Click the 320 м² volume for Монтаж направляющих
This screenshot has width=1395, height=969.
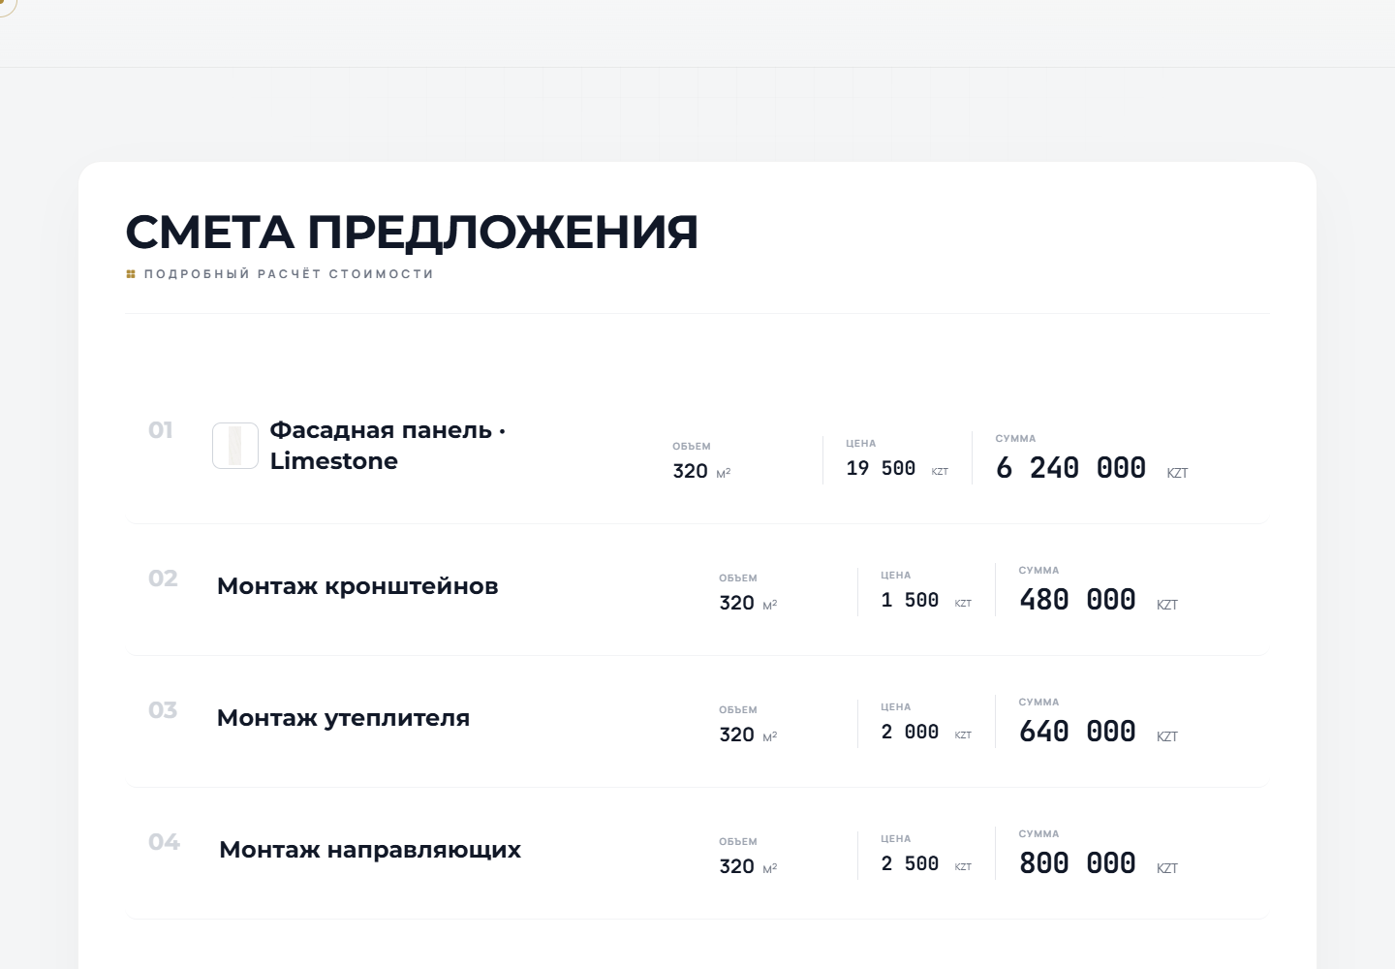click(748, 866)
